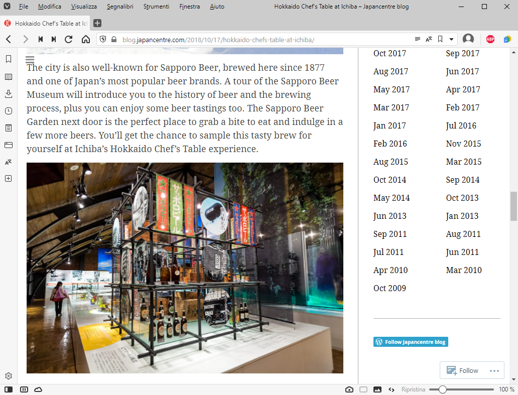518x395 pixels.
Task: Click Ripristina to reset zoom
Action: coord(413,389)
